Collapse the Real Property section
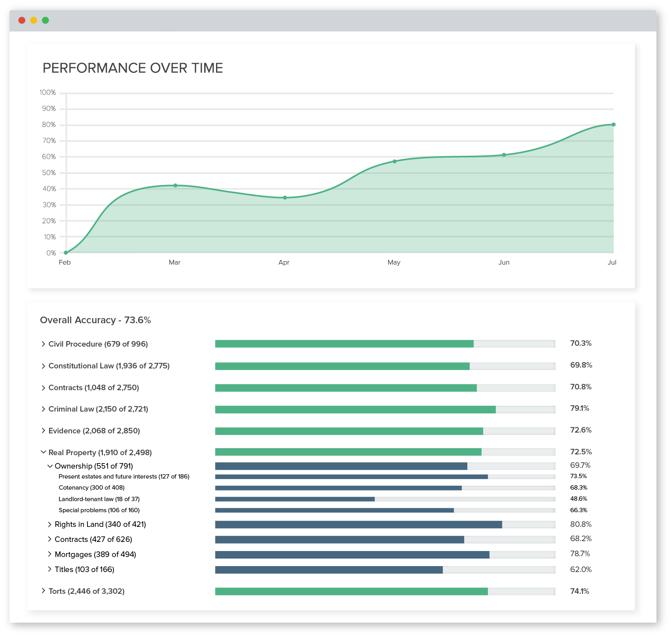The width and height of the screenshot is (671, 637). coord(43,452)
